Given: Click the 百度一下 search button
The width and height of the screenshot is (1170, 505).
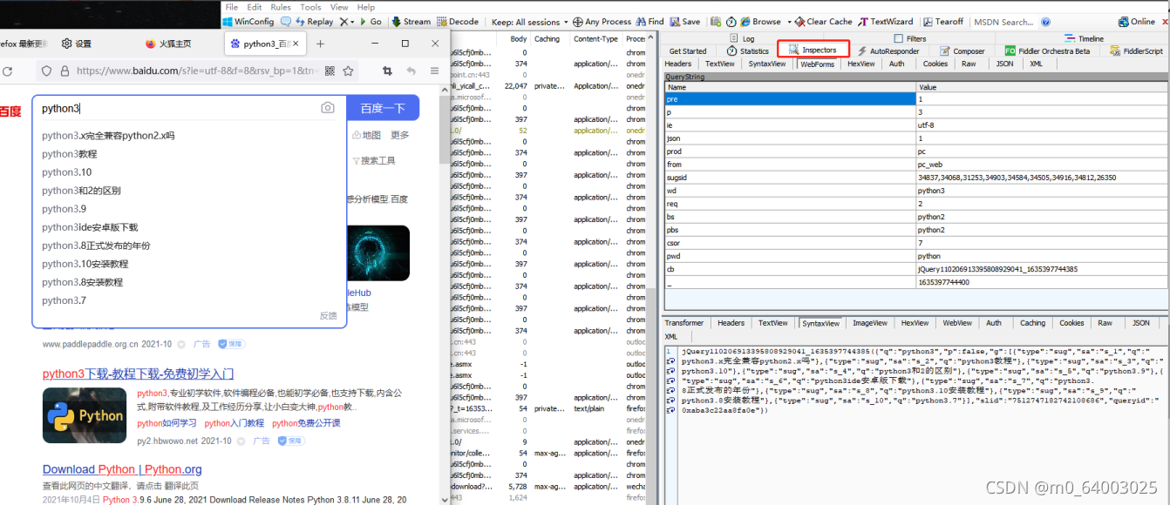Looking at the screenshot, I should pyautogui.click(x=383, y=108).
